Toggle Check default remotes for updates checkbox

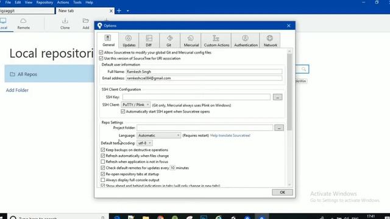[x=103, y=168]
